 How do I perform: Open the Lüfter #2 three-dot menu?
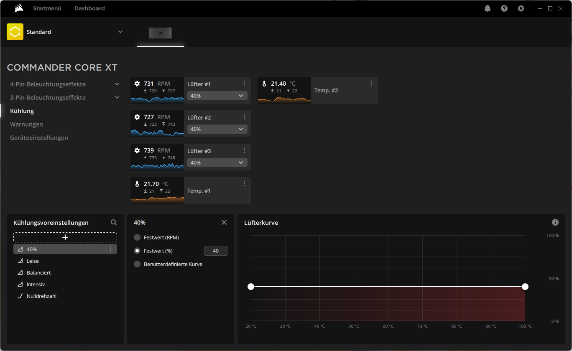click(245, 117)
